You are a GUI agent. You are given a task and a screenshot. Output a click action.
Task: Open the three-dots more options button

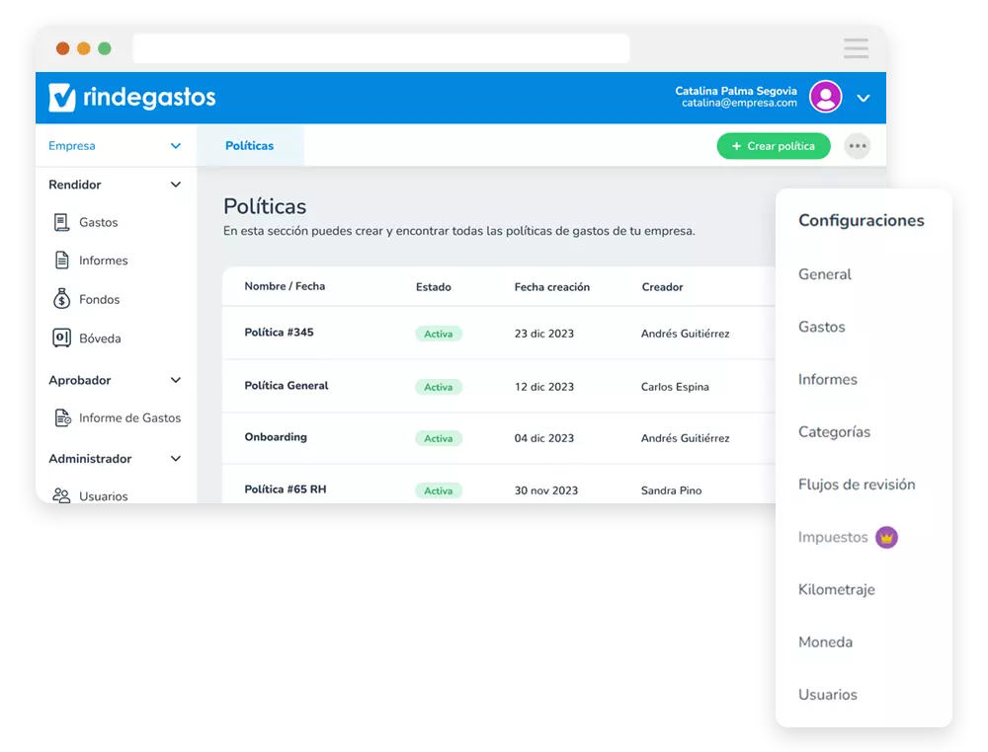[x=858, y=146]
